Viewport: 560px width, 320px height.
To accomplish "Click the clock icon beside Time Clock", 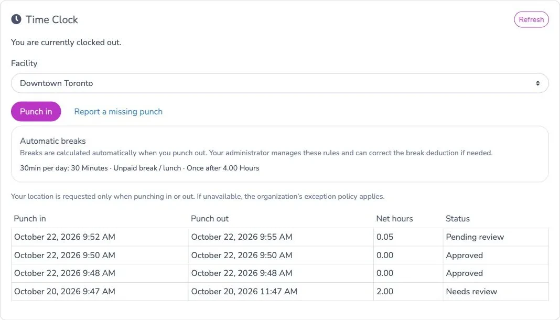I will [x=16, y=19].
